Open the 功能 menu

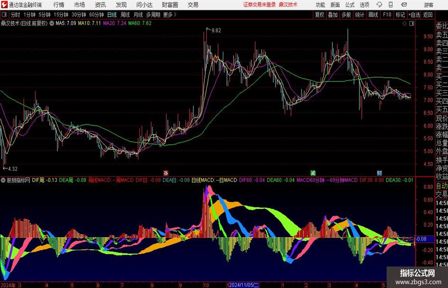tap(320, 5)
